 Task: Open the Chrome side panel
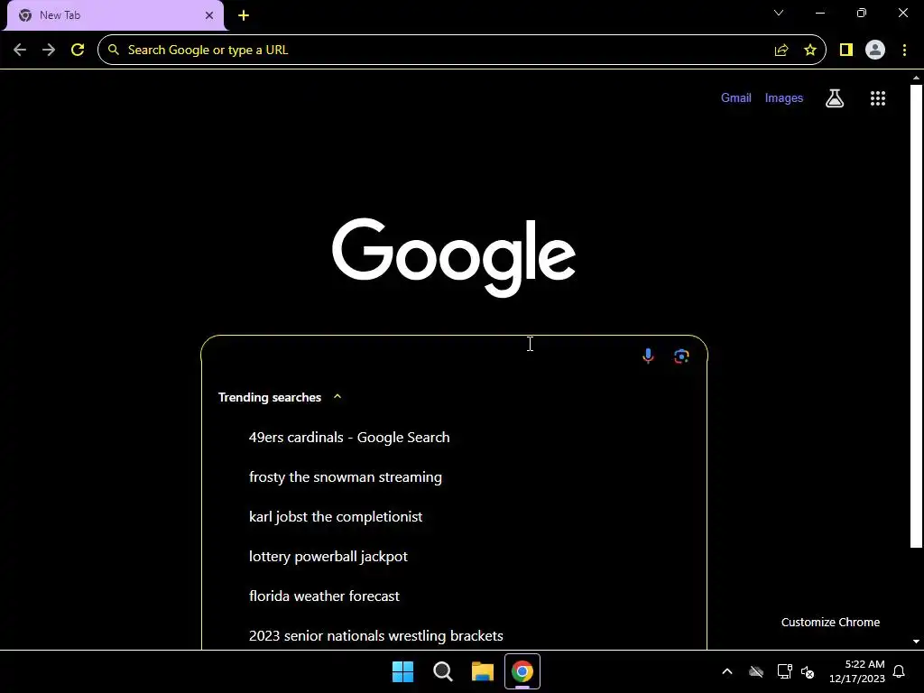pyautogui.click(x=846, y=51)
